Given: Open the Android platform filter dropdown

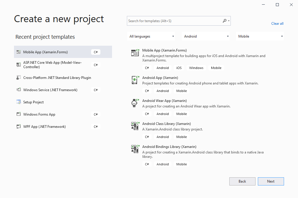Looking at the screenshot, I should point(206,36).
